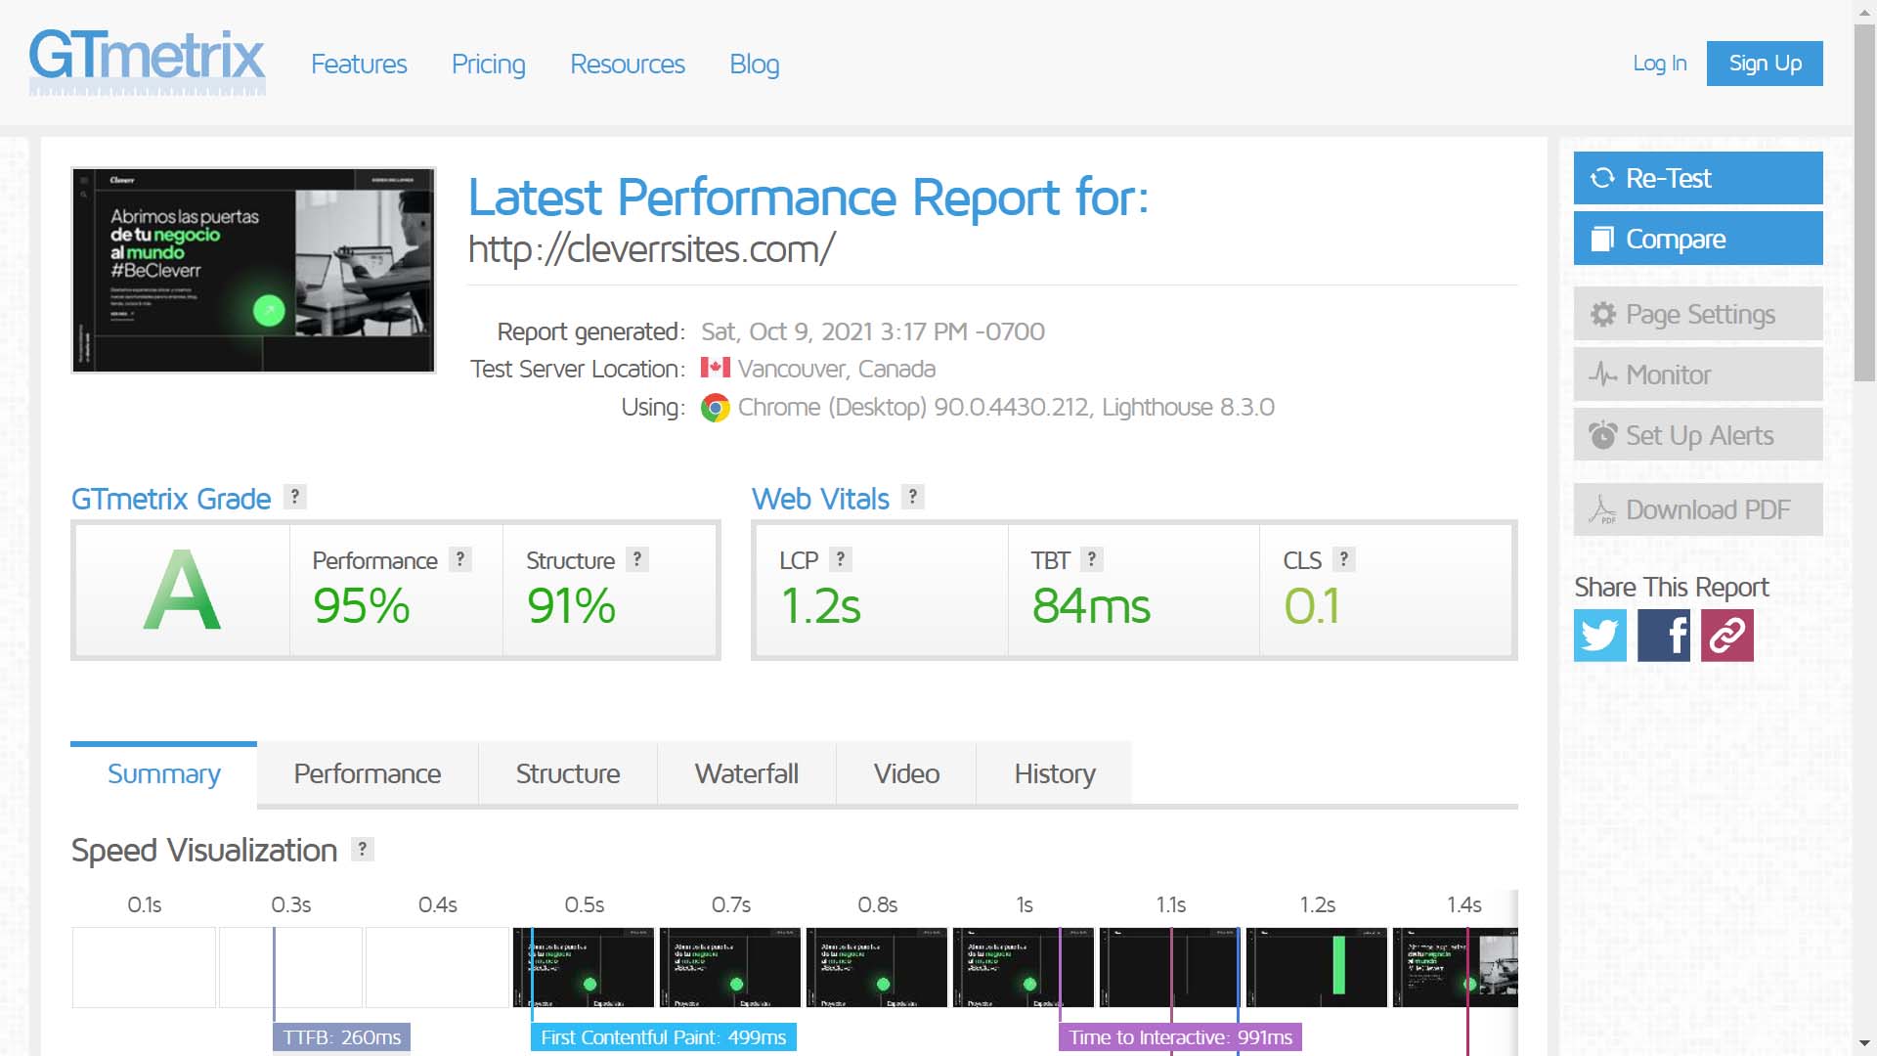1877x1056 pixels.
Task: Click the report date Sat, Oct 9, 2021
Action: pyautogui.click(x=873, y=331)
